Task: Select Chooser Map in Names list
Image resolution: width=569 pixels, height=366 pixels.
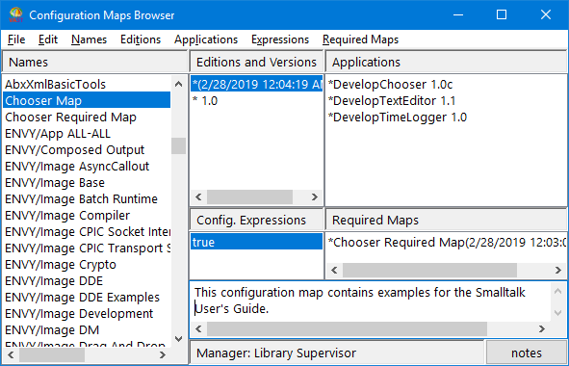Action: point(87,100)
